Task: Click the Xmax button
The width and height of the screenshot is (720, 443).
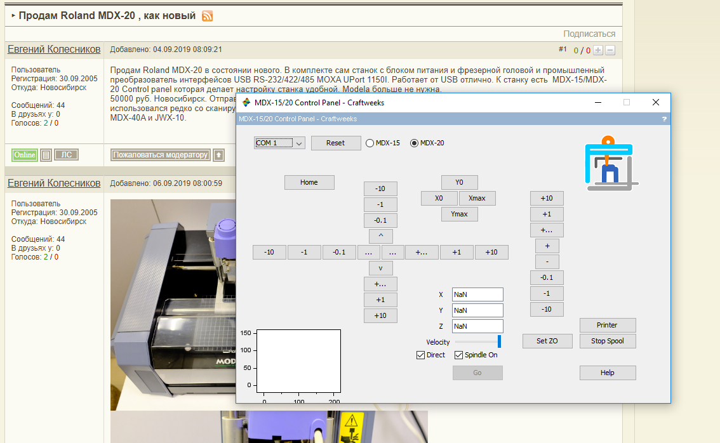Action: click(x=477, y=198)
